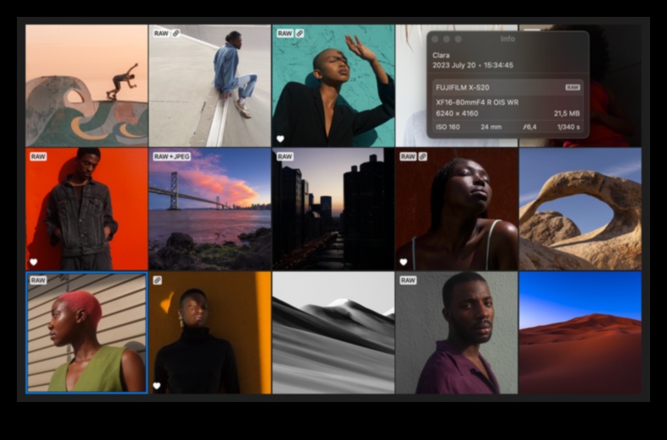The height and width of the screenshot is (440, 667).
Task: Select the skateboarder on wave mural photo
Action: point(86,84)
